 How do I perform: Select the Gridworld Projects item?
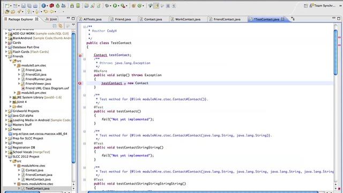coord(26,111)
